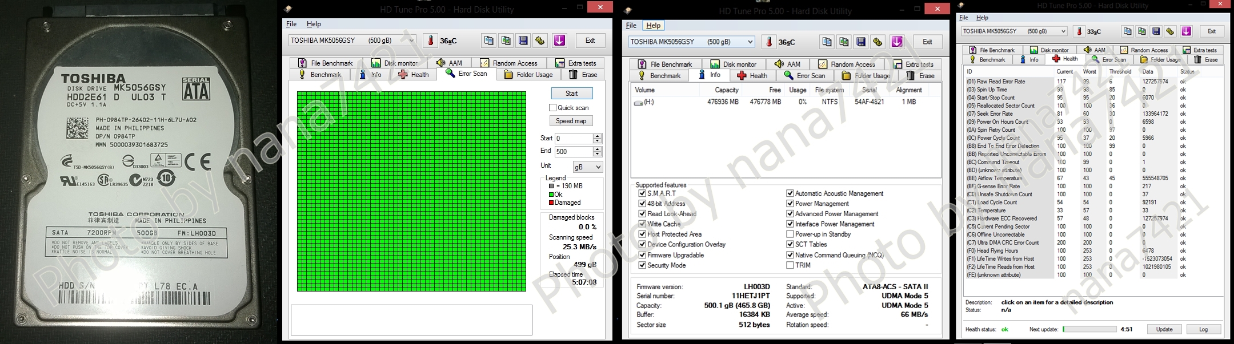This screenshot has width=1234, height=344.
Task: Enable Power-up in Standby checkbox
Action: (790, 234)
